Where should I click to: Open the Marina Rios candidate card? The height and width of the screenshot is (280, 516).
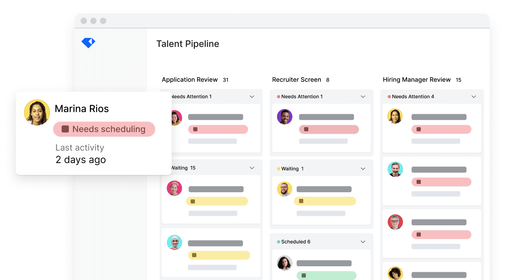93,133
